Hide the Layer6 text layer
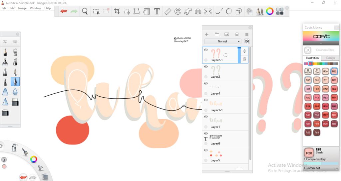The width and height of the screenshot is (341, 181). [206, 133]
